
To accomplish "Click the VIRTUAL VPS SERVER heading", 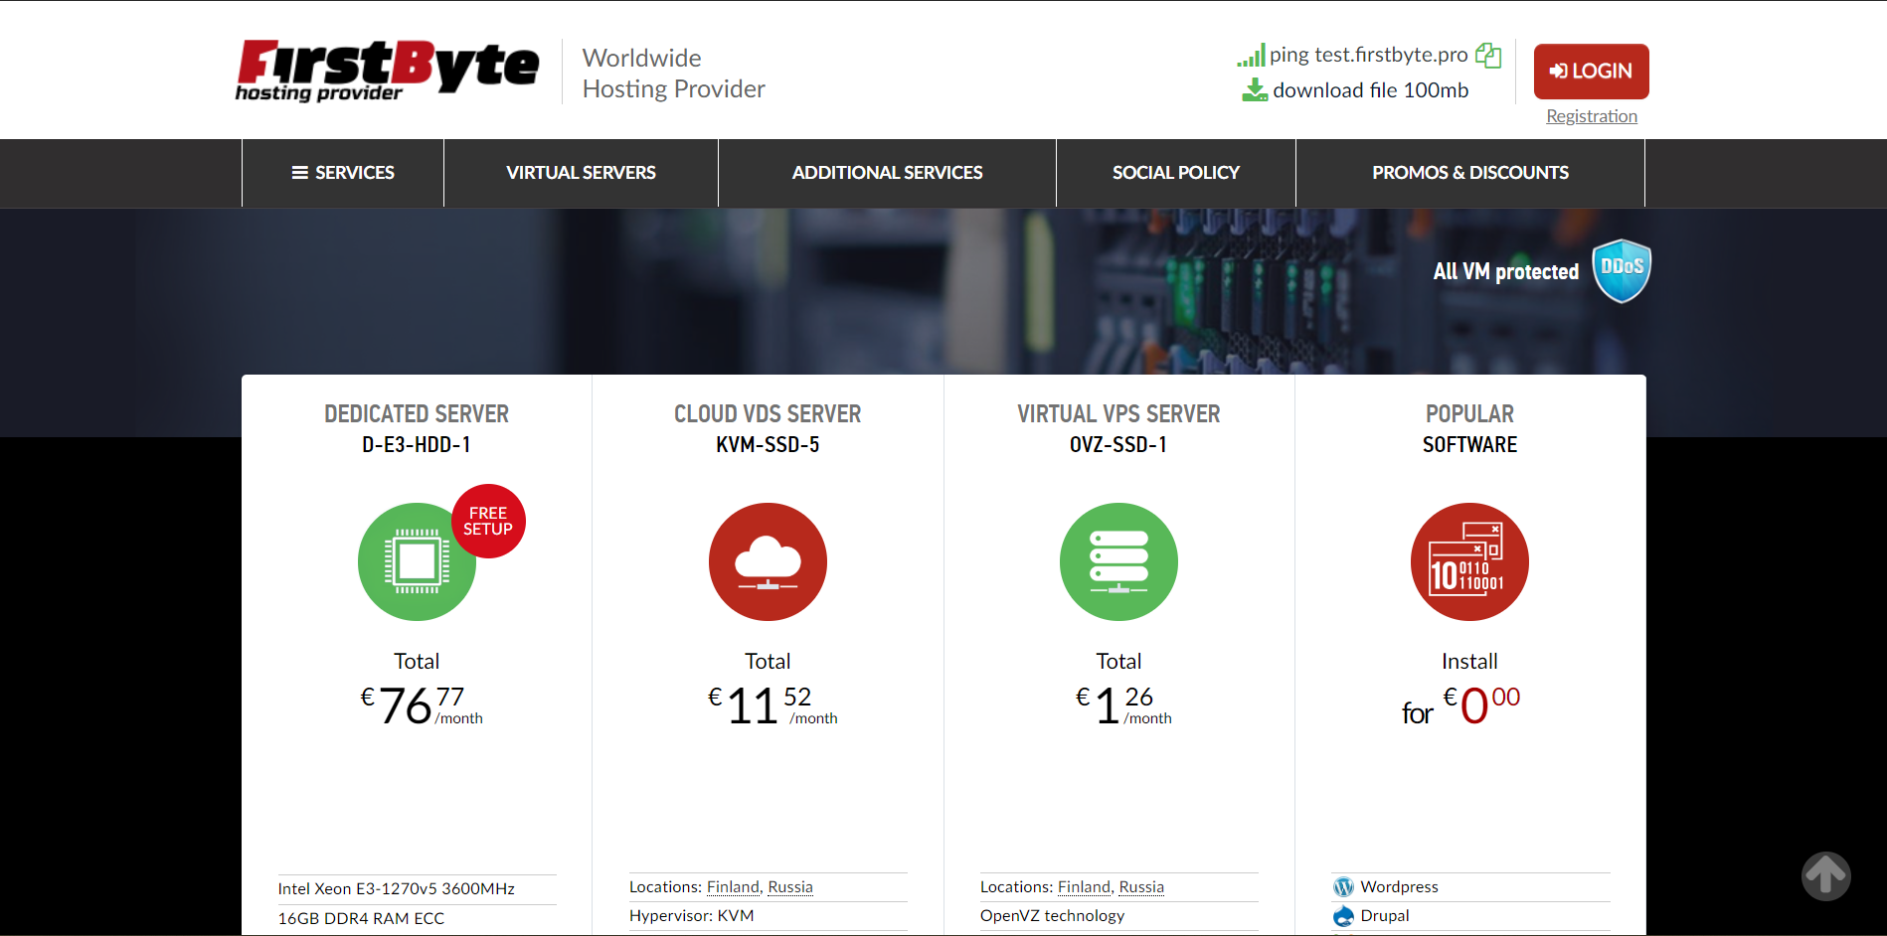I will click(x=1118, y=413).
